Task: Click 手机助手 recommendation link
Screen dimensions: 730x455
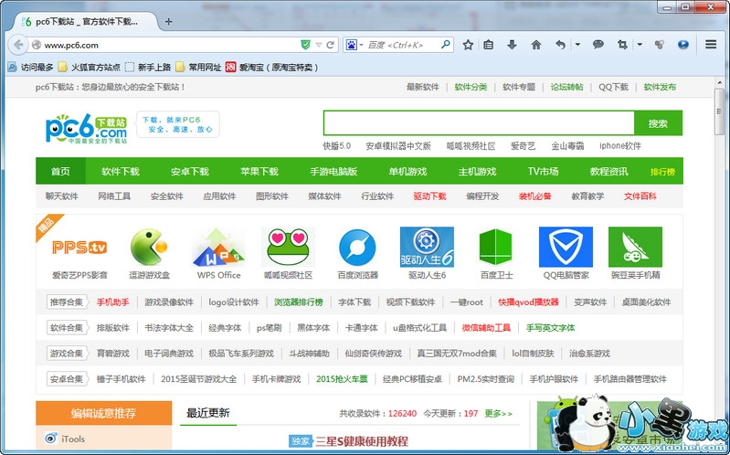Action: 112,302
